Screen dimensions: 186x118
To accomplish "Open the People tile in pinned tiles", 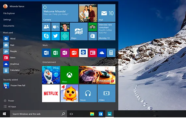I will pyautogui.click(x=46, y=27).
